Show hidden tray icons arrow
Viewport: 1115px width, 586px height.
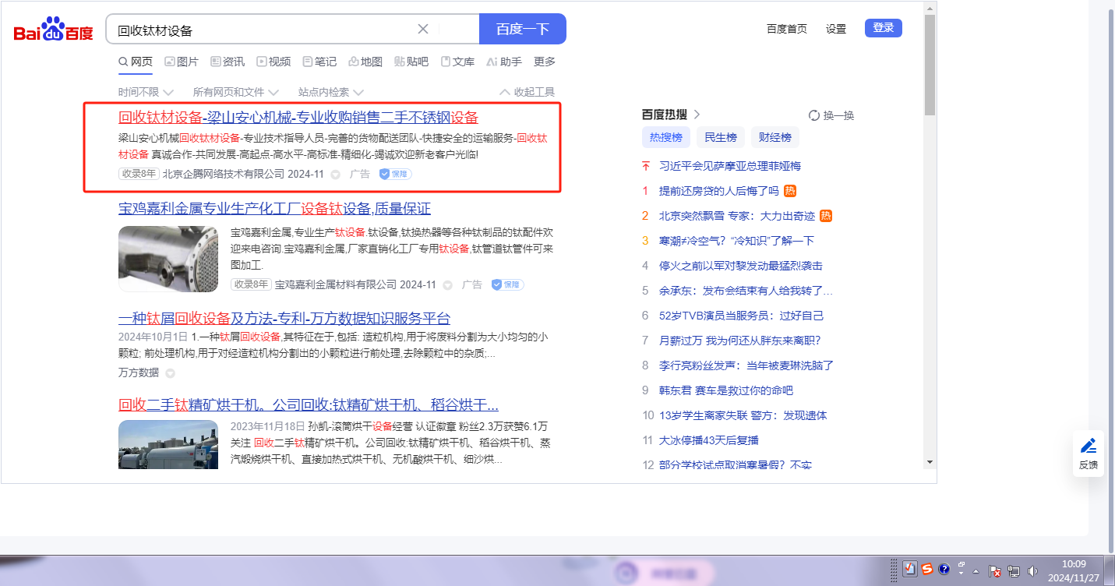coord(976,570)
